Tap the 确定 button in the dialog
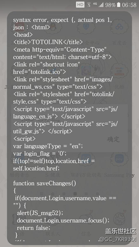Screen dimensions: 139x247 [113, 139]
